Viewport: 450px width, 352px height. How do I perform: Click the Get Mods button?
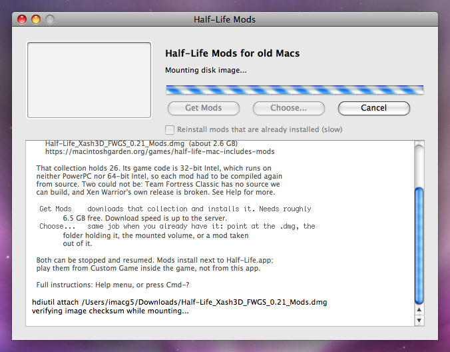[x=204, y=108]
